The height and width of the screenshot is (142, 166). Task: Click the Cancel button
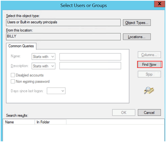(x=149, y=113)
